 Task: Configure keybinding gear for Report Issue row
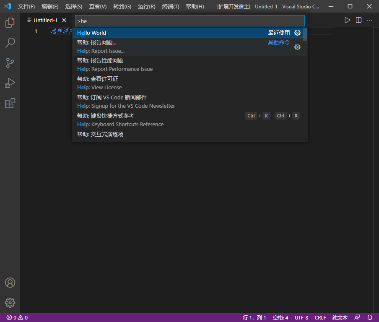[x=297, y=47]
